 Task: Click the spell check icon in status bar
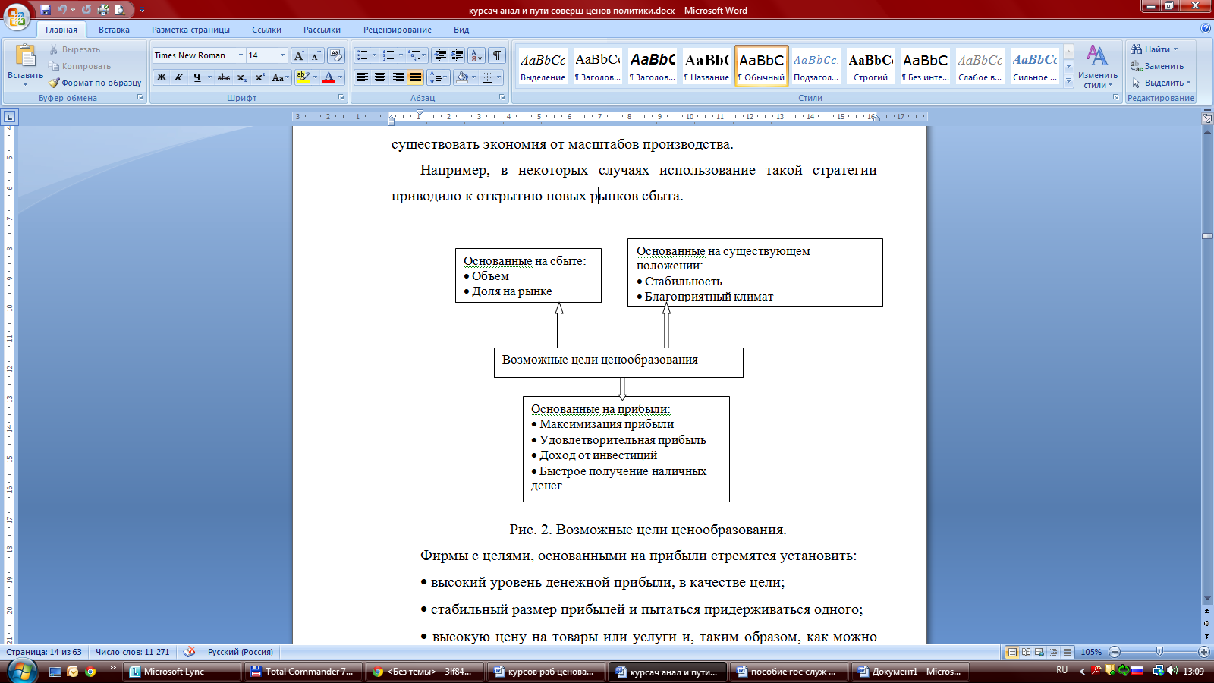point(189,652)
